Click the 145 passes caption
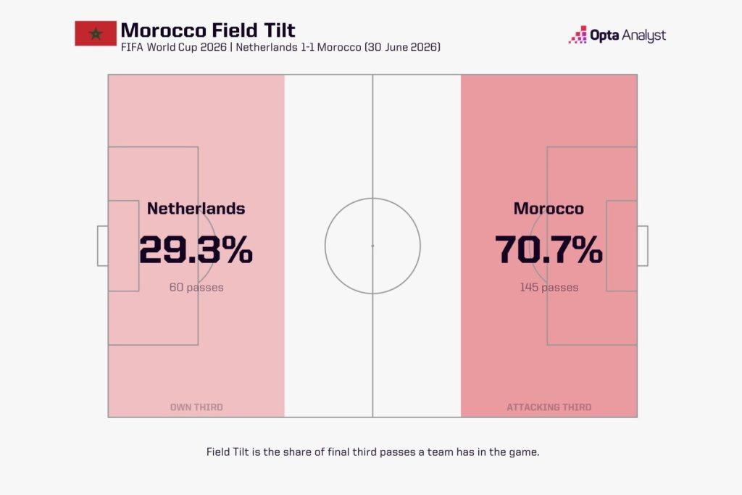This screenshot has width=742, height=495. click(x=549, y=287)
